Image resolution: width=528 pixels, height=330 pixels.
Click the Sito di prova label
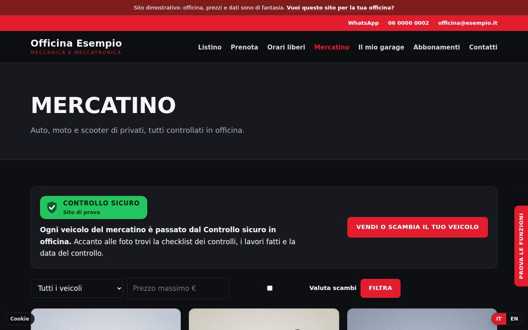pyautogui.click(x=82, y=212)
